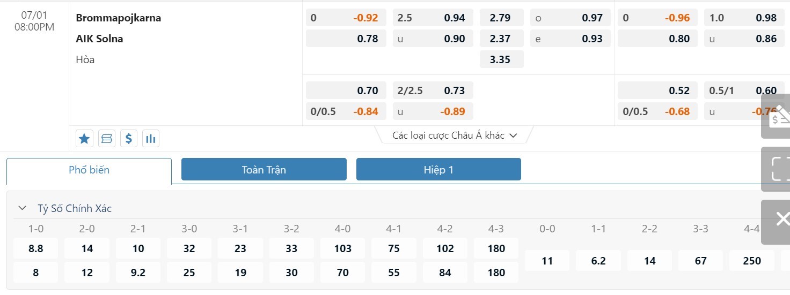This screenshot has width=790, height=295.
Task: Collapse the 'Tỷ Số Chính Xác' section
Action: coord(22,208)
